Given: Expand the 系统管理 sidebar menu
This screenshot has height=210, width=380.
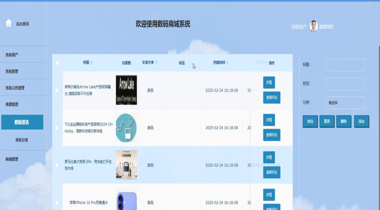Looking at the screenshot, I should (23, 71).
